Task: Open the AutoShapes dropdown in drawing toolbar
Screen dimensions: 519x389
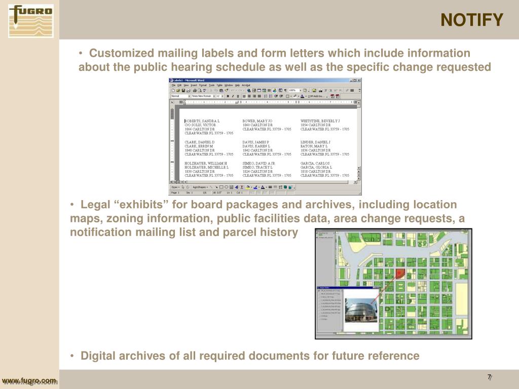Action: [200, 187]
